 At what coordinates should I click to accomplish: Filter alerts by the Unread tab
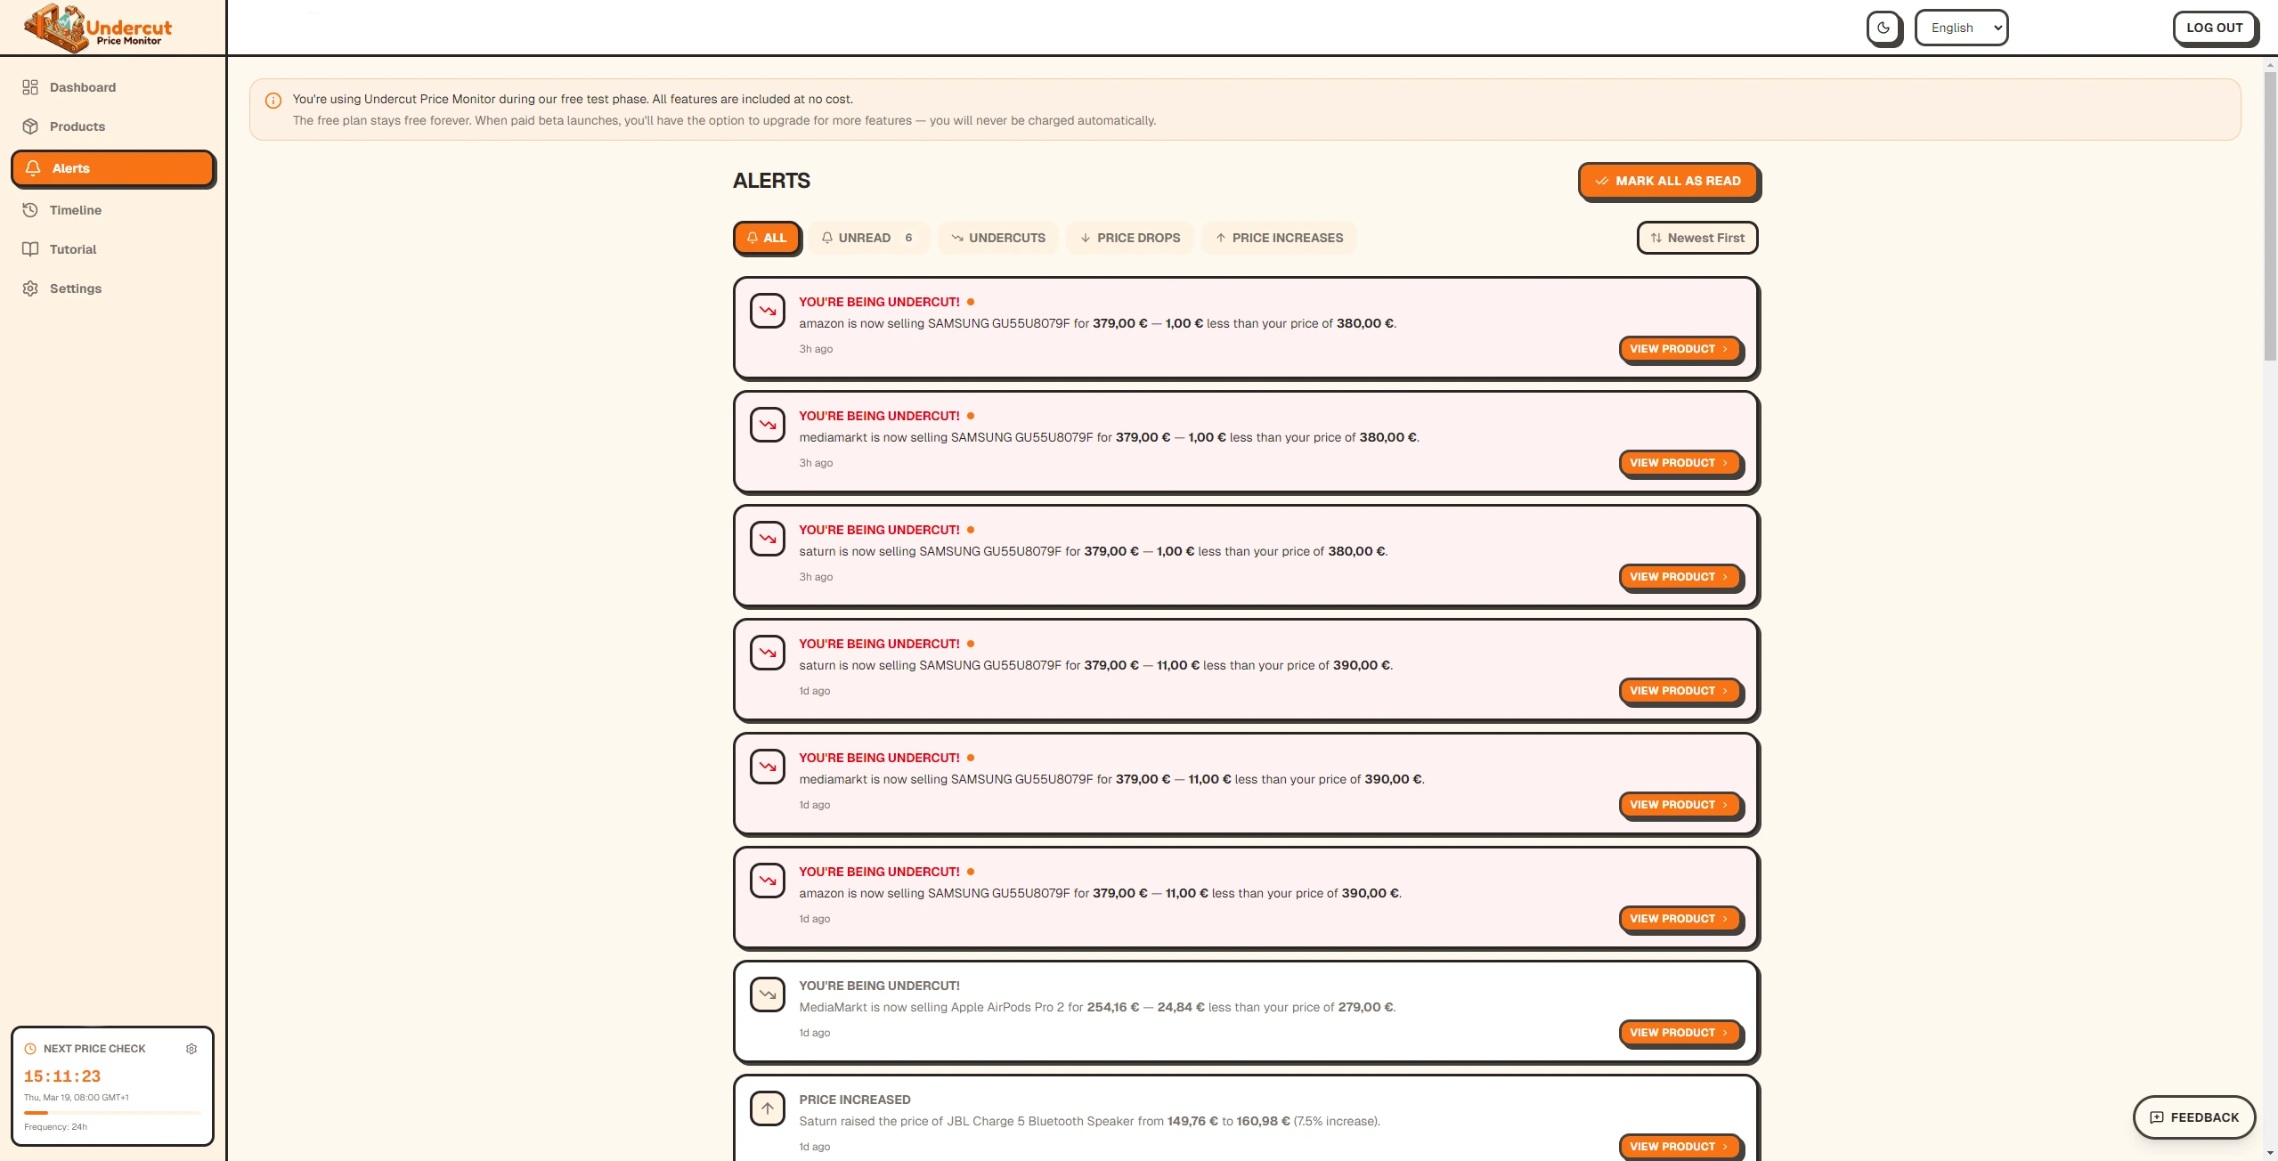click(866, 238)
